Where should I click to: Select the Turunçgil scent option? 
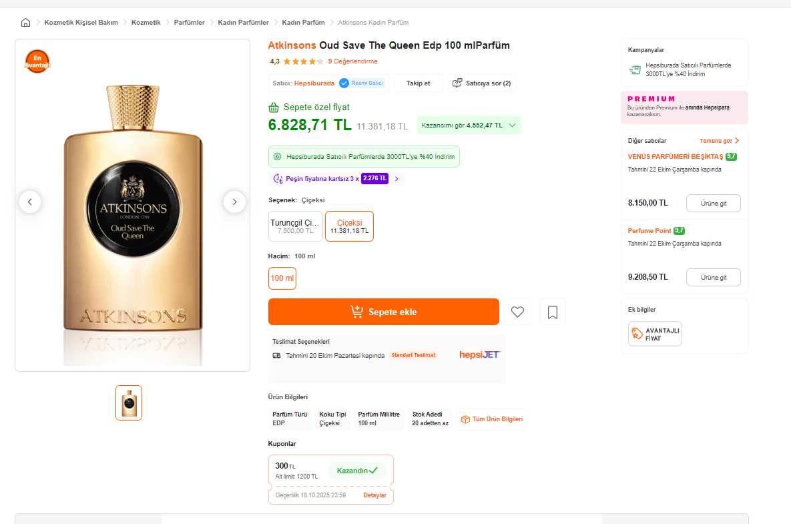coord(295,226)
